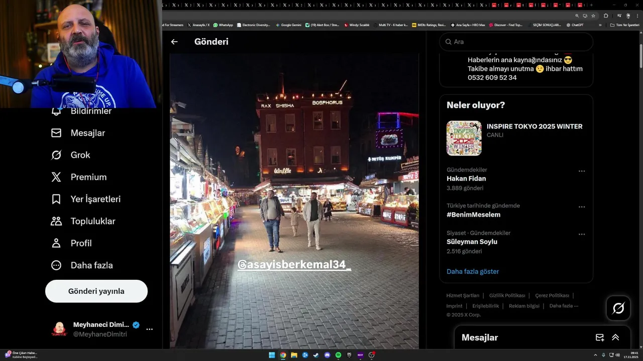Open the WhatsApp bookmark
The width and height of the screenshot is (643, 361).
coord(223,25)
